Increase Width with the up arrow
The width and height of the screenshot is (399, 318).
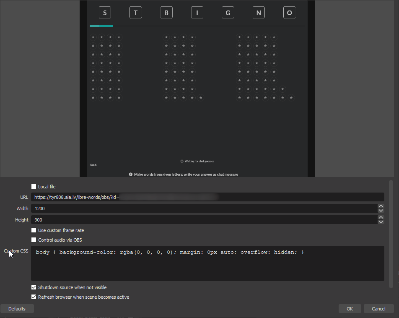[381, 206]
